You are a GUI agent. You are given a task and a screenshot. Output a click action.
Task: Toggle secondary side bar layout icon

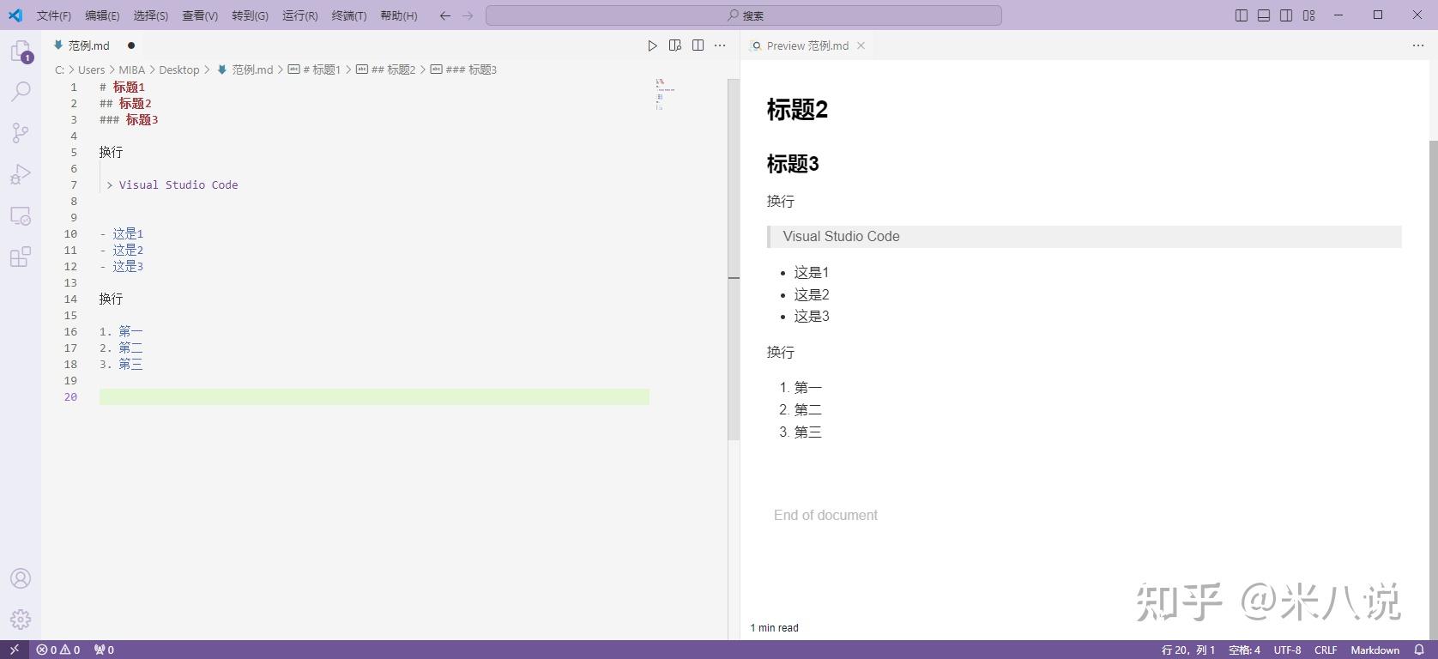click(1286, 15)
